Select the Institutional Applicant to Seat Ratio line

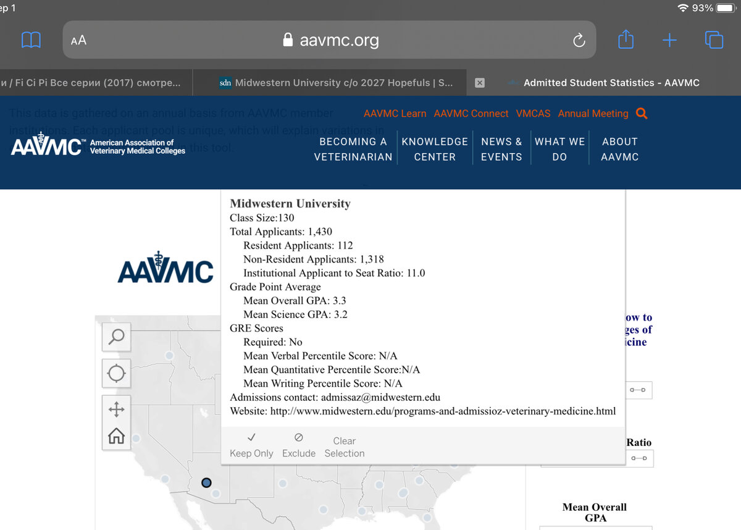coord(334,273)
